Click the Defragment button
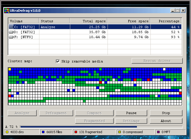The image size is (191, 139). (56, 113)
